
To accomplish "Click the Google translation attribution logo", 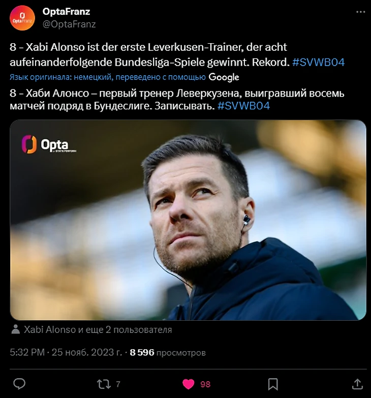I will pos(224,77).
